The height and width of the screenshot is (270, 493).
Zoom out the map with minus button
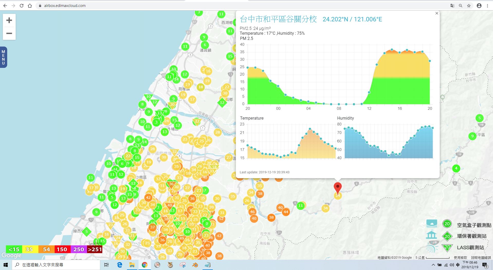coord(9,33)
